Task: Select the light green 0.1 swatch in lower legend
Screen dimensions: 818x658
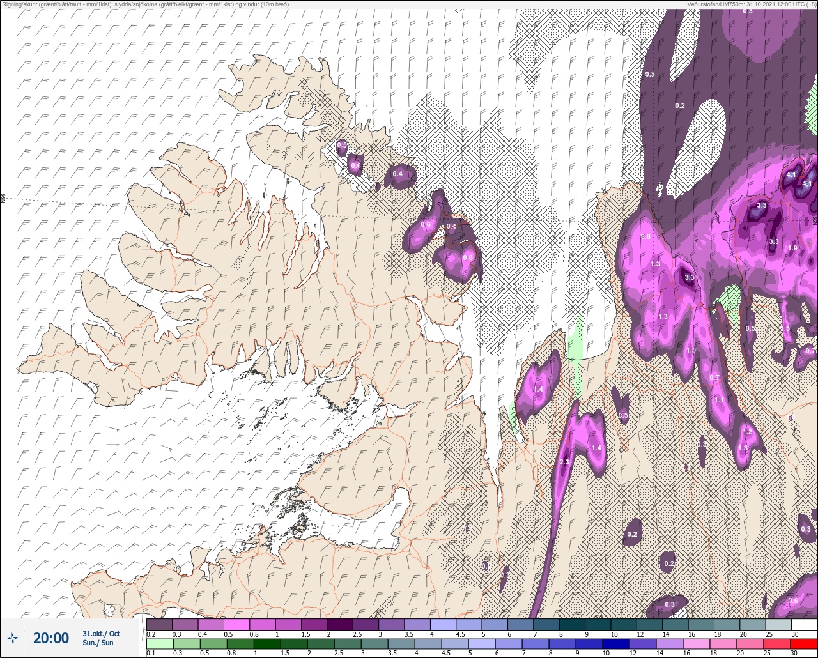Action: click(159, 644)
